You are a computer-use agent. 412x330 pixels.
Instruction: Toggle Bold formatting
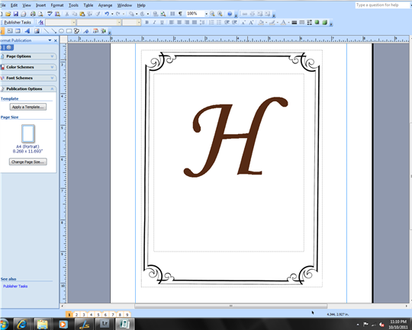tap(147, 23)
